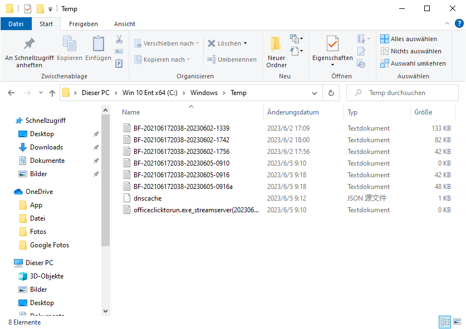Open Google Fotos folder

(x=50, y=245)
